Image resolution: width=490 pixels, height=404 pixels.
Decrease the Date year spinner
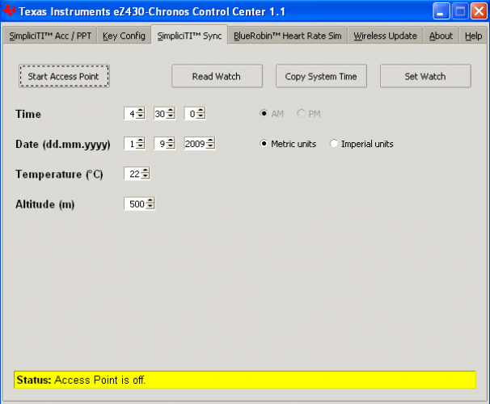click(x=211, y=147)
